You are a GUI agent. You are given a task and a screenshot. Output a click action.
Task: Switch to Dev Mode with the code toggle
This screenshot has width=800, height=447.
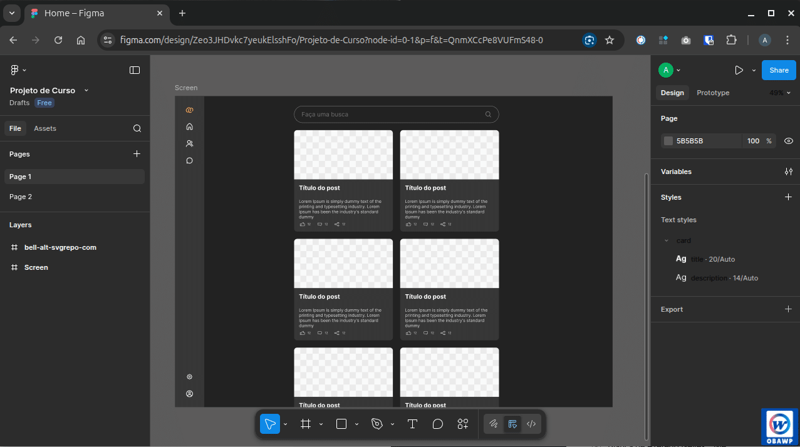coord(531,424)
